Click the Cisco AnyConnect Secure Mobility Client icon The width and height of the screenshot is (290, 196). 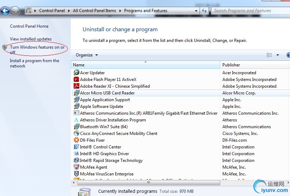(x=77, y=133)
